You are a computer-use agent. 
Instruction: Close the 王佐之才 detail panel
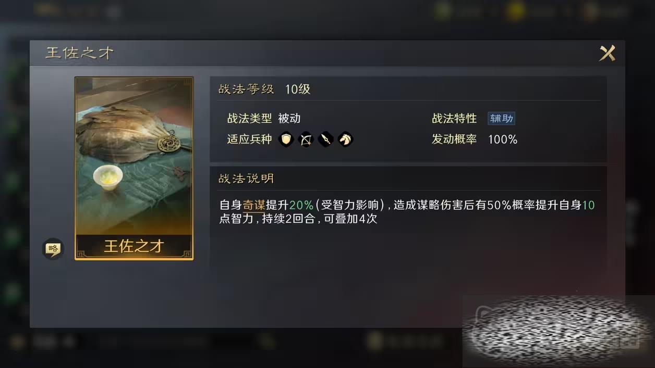(x=608, y=53)
